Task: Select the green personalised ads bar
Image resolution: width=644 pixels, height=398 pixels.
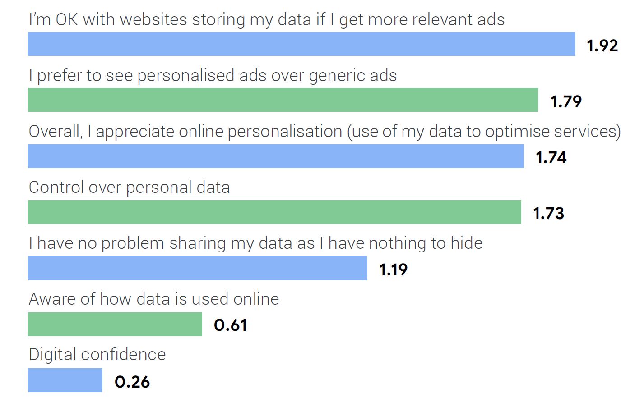Action: 283,100
